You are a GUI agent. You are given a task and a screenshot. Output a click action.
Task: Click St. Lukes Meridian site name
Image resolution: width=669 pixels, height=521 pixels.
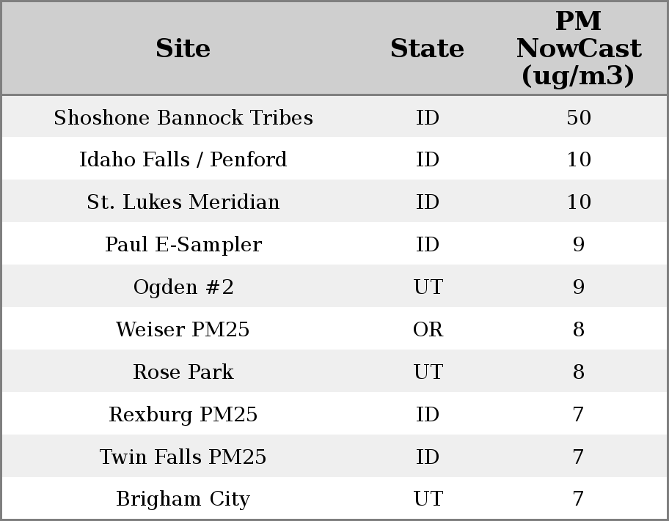[183, 202]
